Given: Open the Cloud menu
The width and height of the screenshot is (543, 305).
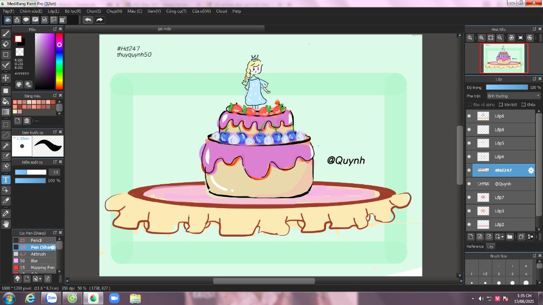Looking at the screenshot, I should click(222, 11).
